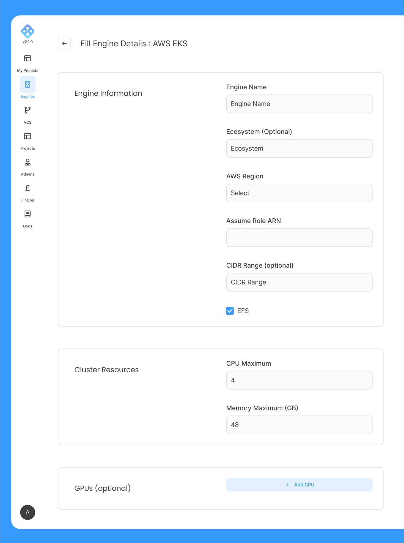Open the AWS Region Select dropdown

coord(299,193)
